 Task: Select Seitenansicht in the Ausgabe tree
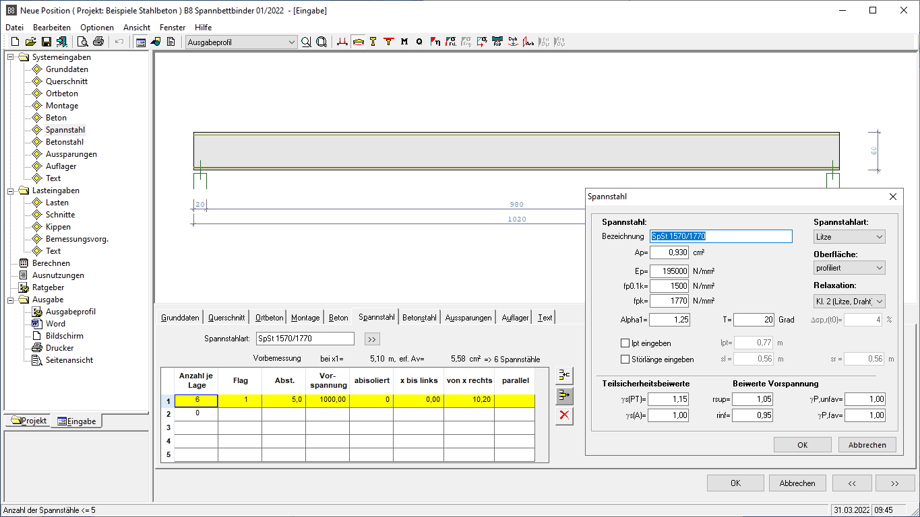click(x=69, y=360)
